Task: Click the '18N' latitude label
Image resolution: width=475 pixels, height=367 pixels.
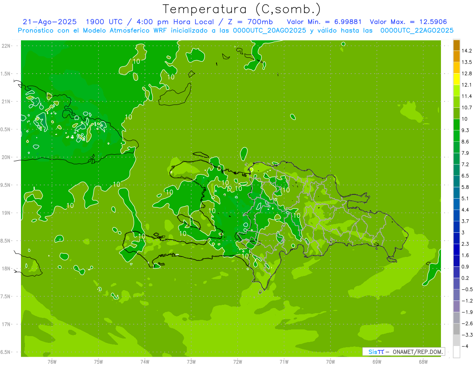Action: click(6, 269)
